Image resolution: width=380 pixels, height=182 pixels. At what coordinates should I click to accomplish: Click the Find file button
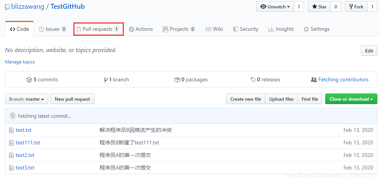tap(310, 99)
